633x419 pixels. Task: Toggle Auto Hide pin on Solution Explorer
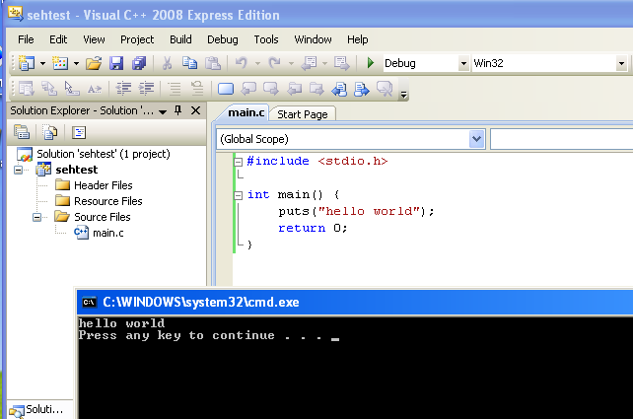[x=178, y=110]
